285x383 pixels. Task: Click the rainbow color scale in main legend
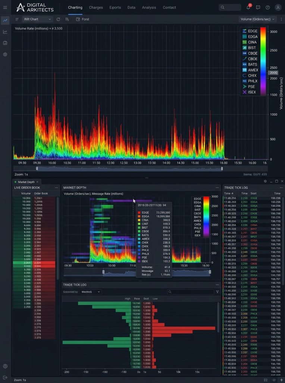coord(263,61)
